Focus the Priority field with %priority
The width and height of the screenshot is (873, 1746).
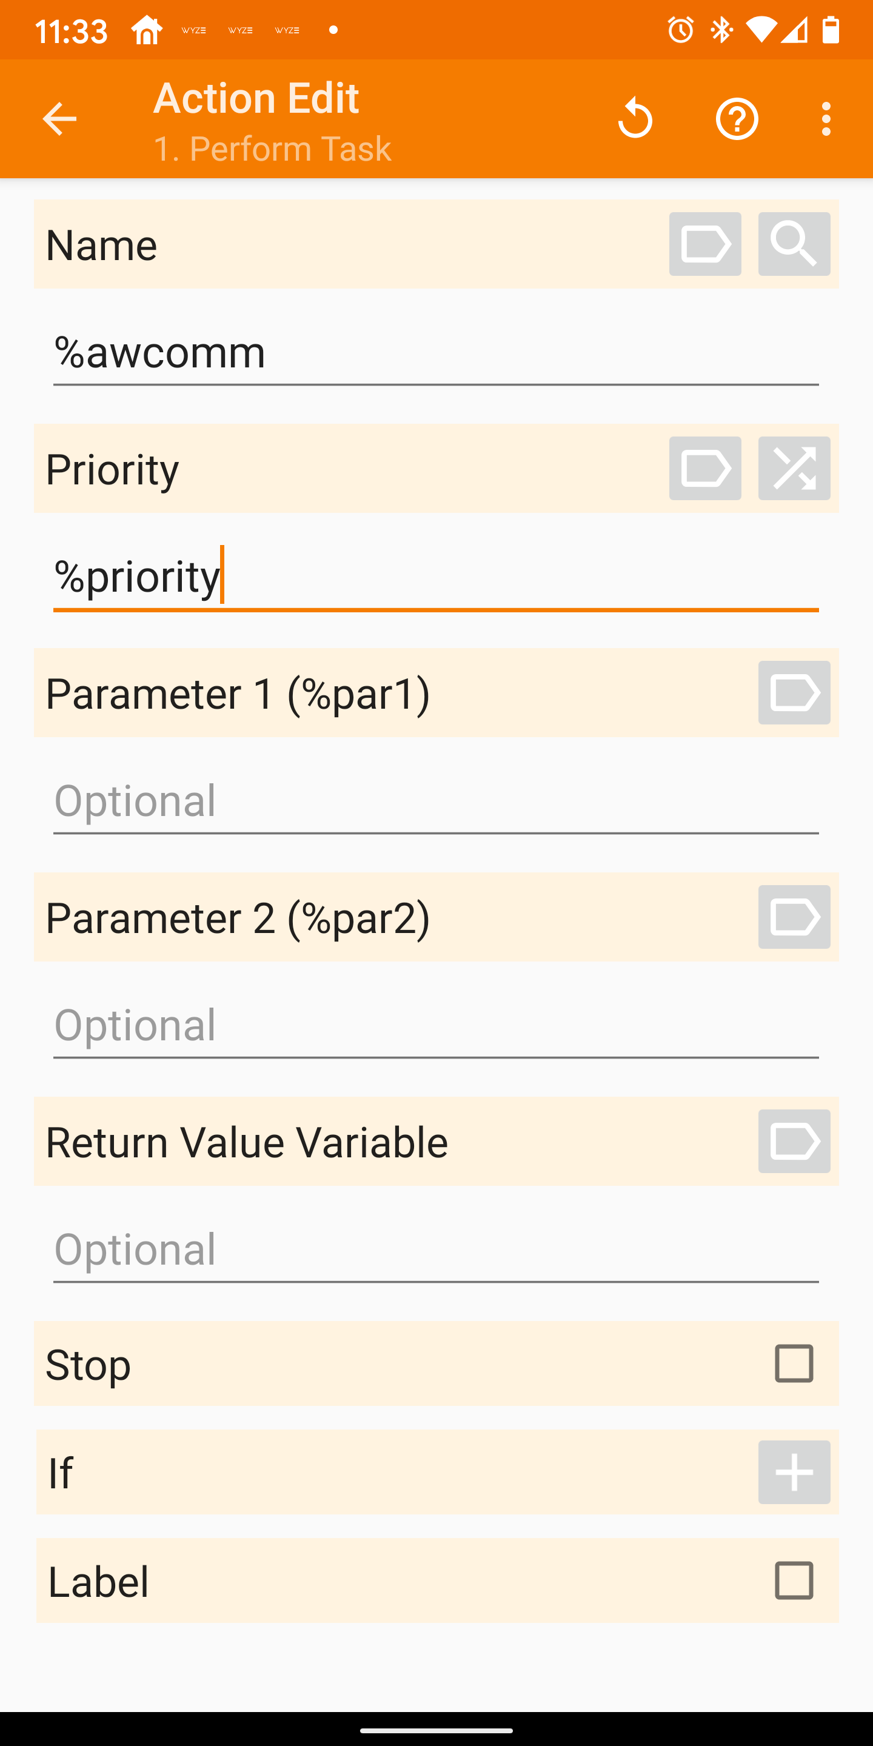436,578
